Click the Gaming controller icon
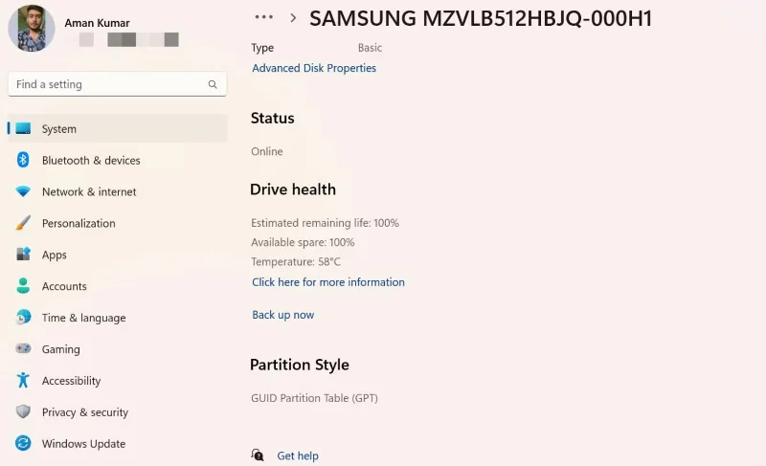 [23, 349]
